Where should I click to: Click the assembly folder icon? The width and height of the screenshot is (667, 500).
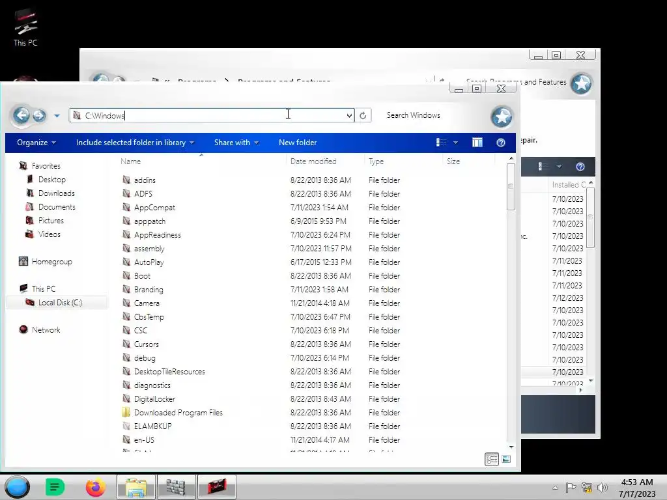126,248
